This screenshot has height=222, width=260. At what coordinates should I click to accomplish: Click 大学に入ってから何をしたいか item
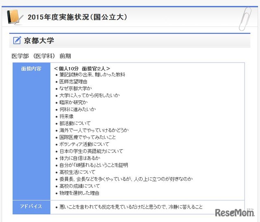(x=89, y=96)
